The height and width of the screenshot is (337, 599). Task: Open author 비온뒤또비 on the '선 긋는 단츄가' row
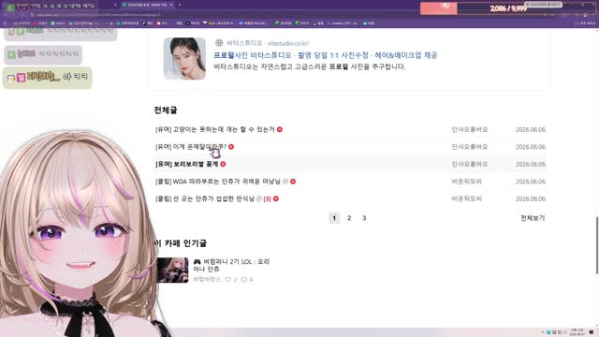[466, 198]
